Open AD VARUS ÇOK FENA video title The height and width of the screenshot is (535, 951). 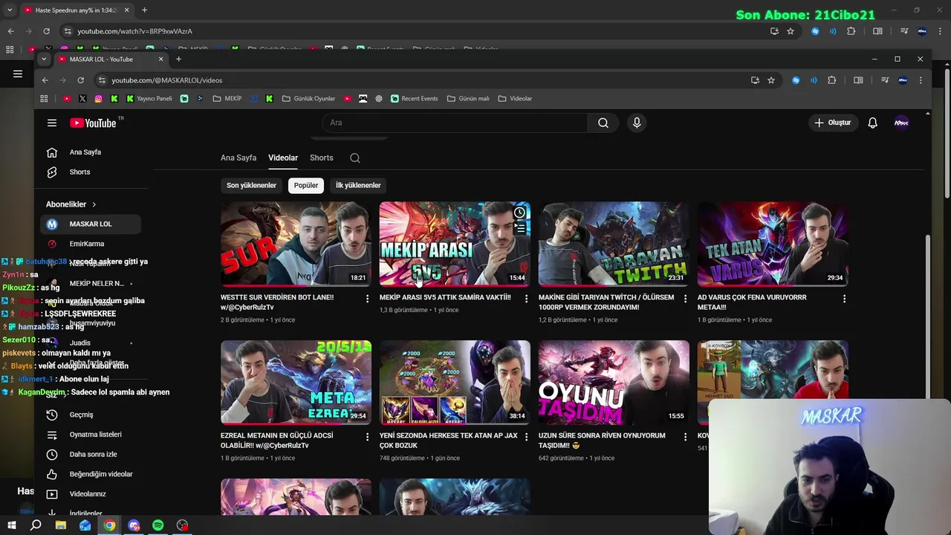coord(752,302)
